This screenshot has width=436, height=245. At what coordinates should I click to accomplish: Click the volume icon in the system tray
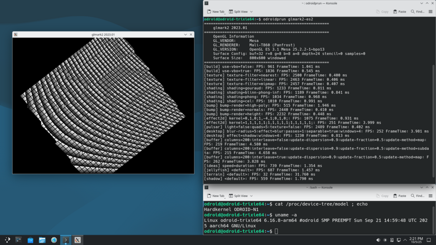[x=378, y=240]
